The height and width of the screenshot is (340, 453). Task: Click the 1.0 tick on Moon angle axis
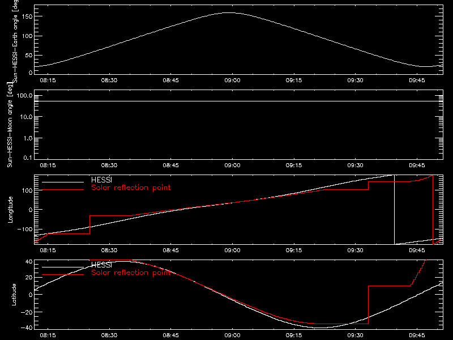pyautogui.click(x=28, y=138)
